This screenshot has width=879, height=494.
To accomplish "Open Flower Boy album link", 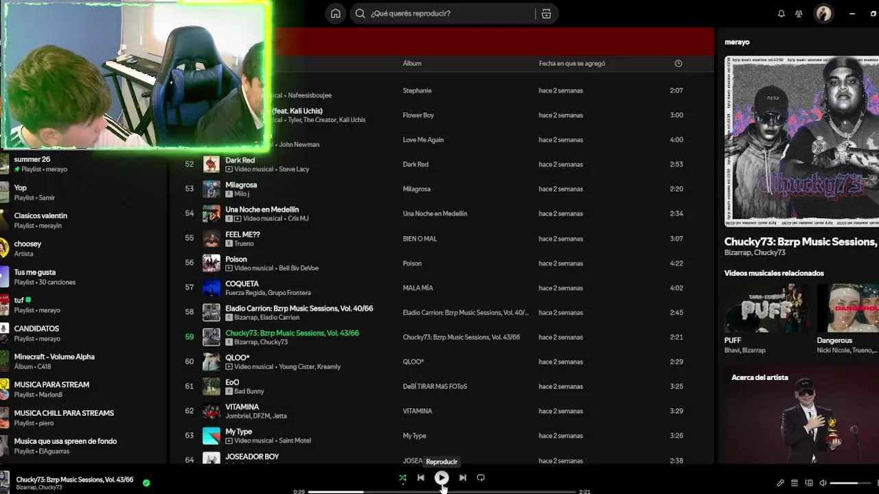I will point(418,115).
